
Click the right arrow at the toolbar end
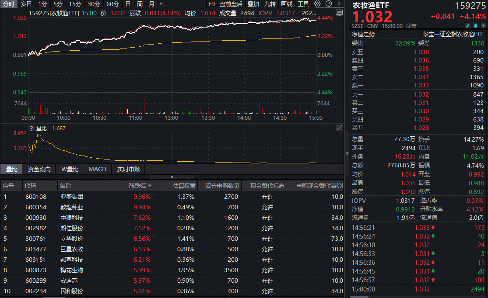point(338,3)
